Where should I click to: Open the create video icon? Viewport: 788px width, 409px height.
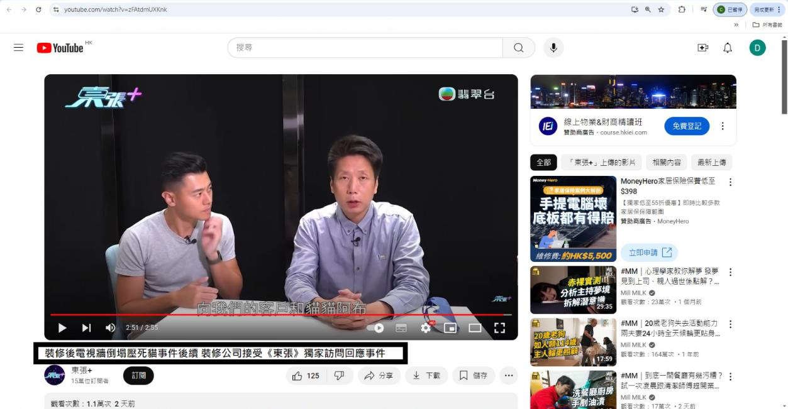pyautogui.click(x=703, y=48)
